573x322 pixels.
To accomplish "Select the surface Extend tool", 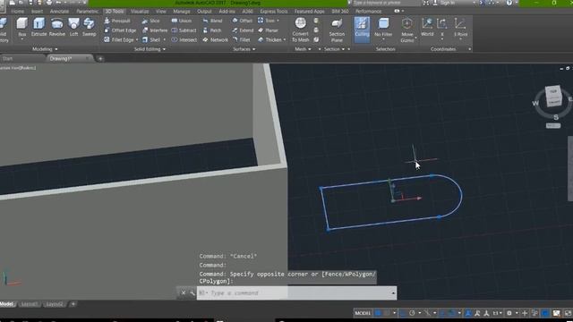I will pos(243,30).
